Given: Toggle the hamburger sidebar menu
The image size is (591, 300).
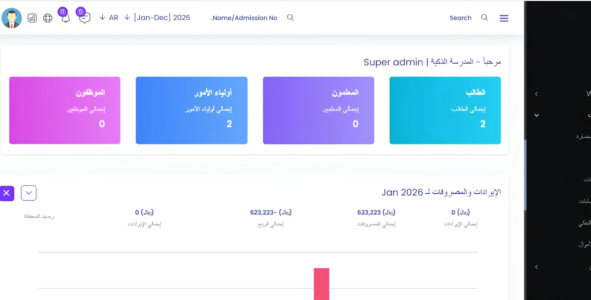Looking at the screenshot, I should (x=504, y=18).
